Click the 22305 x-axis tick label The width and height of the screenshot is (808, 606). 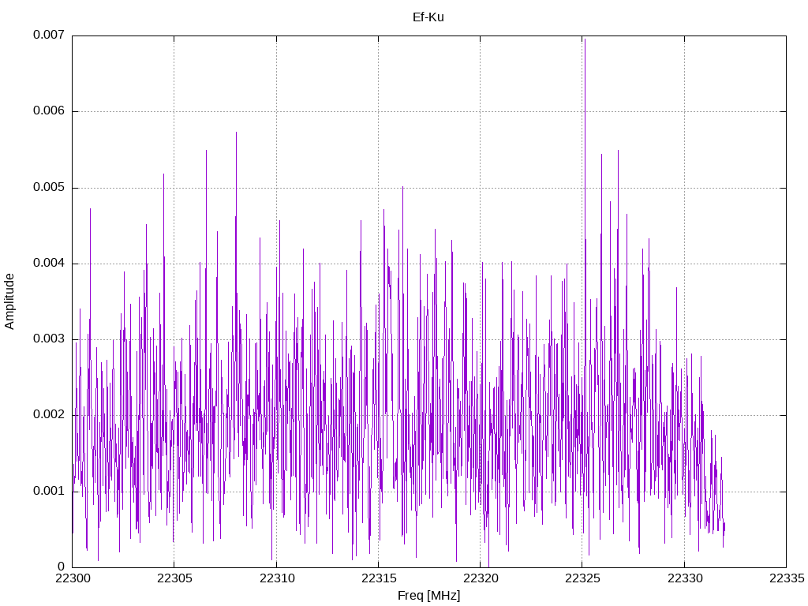174,578
